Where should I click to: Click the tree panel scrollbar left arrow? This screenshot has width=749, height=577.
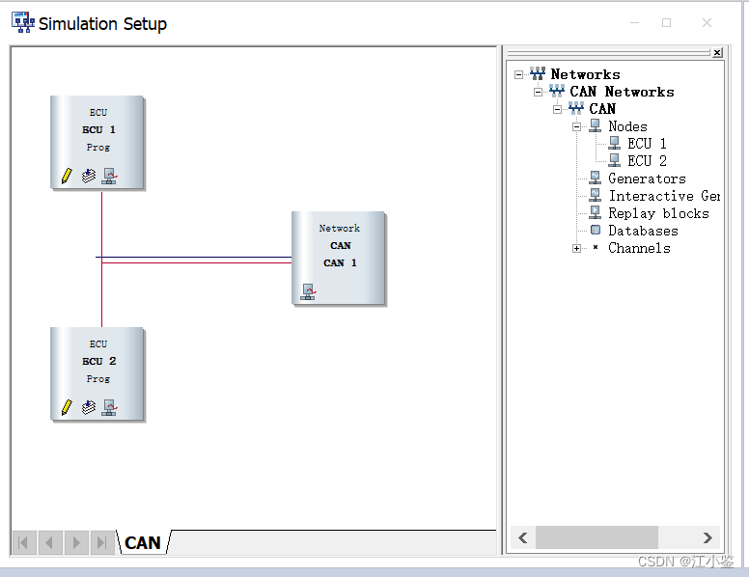[523, 537]
